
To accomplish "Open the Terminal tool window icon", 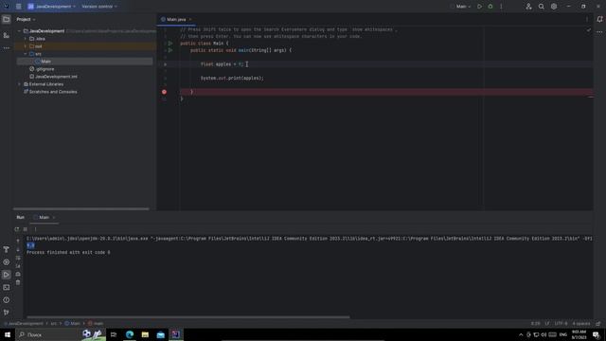I will tap(7, 287).
